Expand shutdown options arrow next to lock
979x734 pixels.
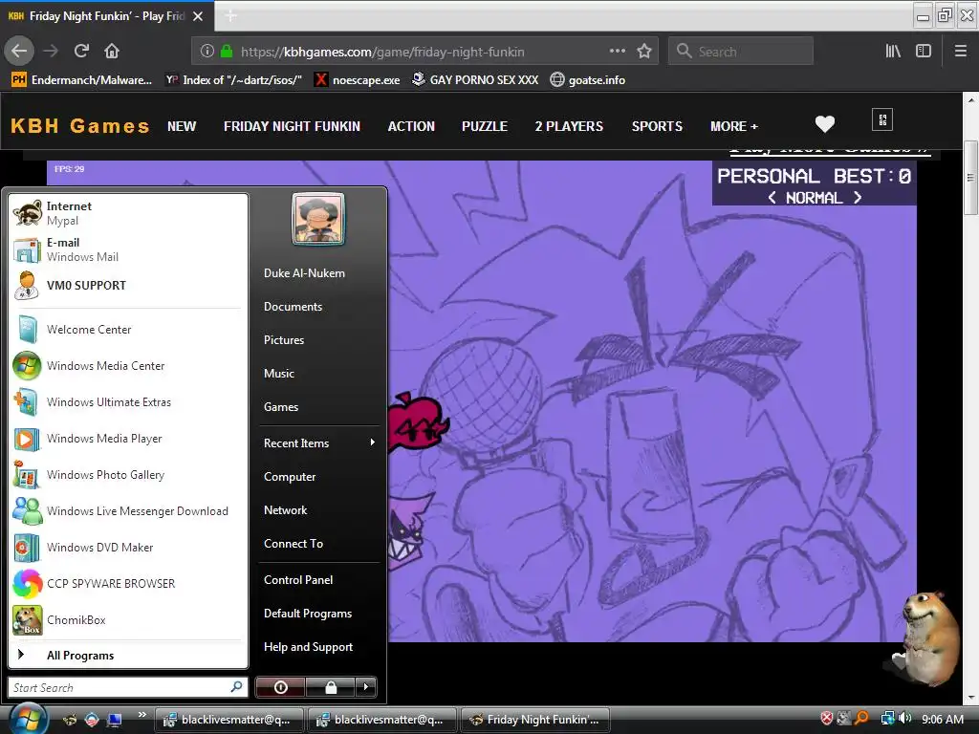[x=366, y=687]
